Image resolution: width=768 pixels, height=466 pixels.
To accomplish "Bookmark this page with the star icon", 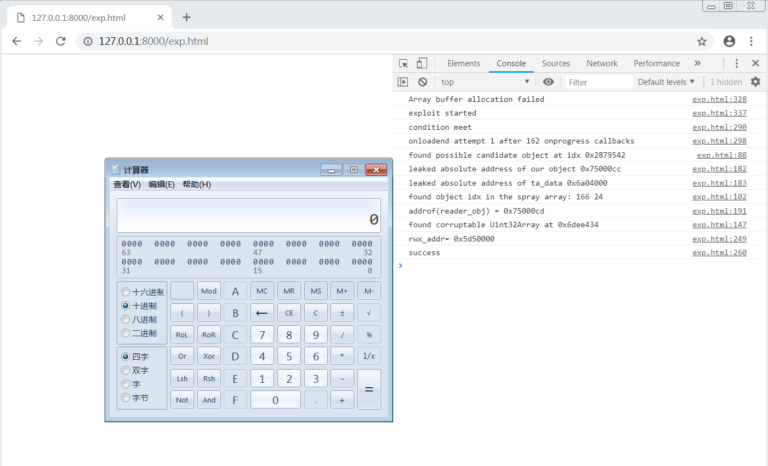I will (702, 42).
